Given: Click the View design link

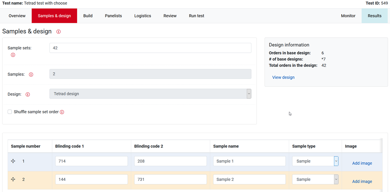Looking at the screenshot, I should pyautogui.click(x=283, y=77).
